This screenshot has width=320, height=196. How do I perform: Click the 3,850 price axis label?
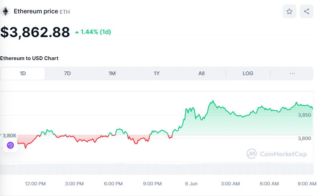(305, 115)
